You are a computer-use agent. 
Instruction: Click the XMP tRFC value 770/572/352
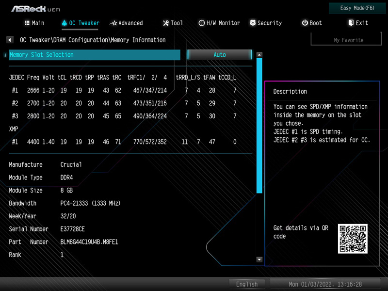click(x=150, y=142)
